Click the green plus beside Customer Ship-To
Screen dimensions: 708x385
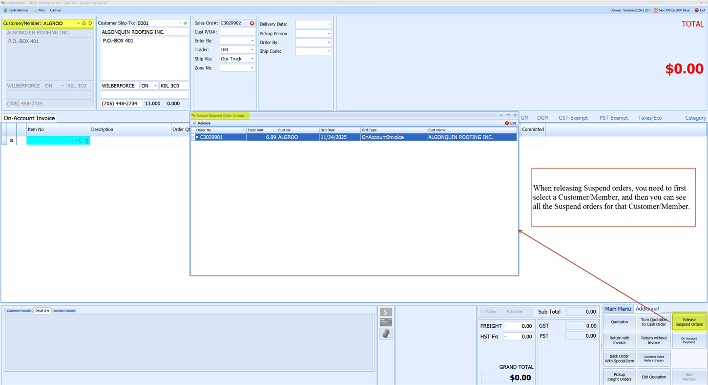pyautogui.click(x=186, y=23)
